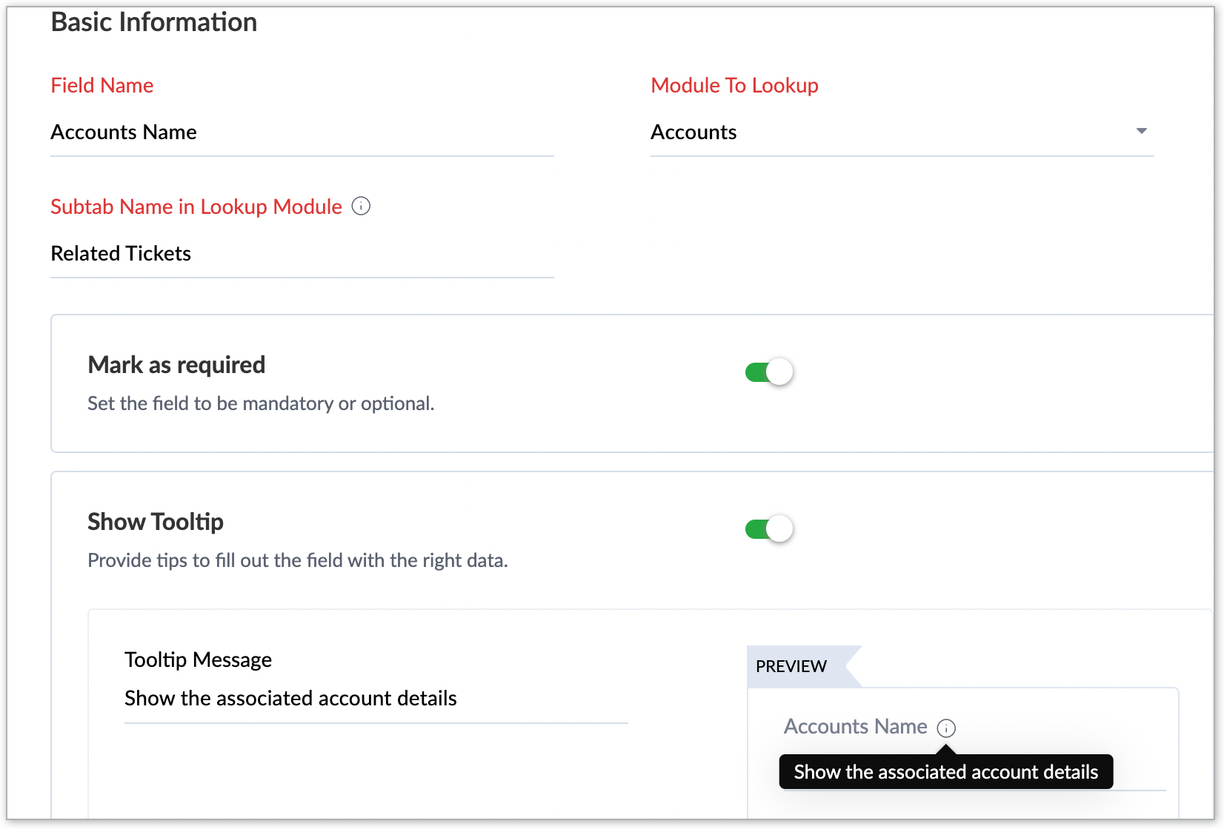The width and height of the screenshot is (1224, 829).
Task: Open Module To Lookup dropdown arrow
Action: pos(1141,131)
